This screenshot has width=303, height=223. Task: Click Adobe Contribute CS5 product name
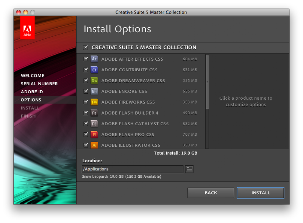point(129,70)
